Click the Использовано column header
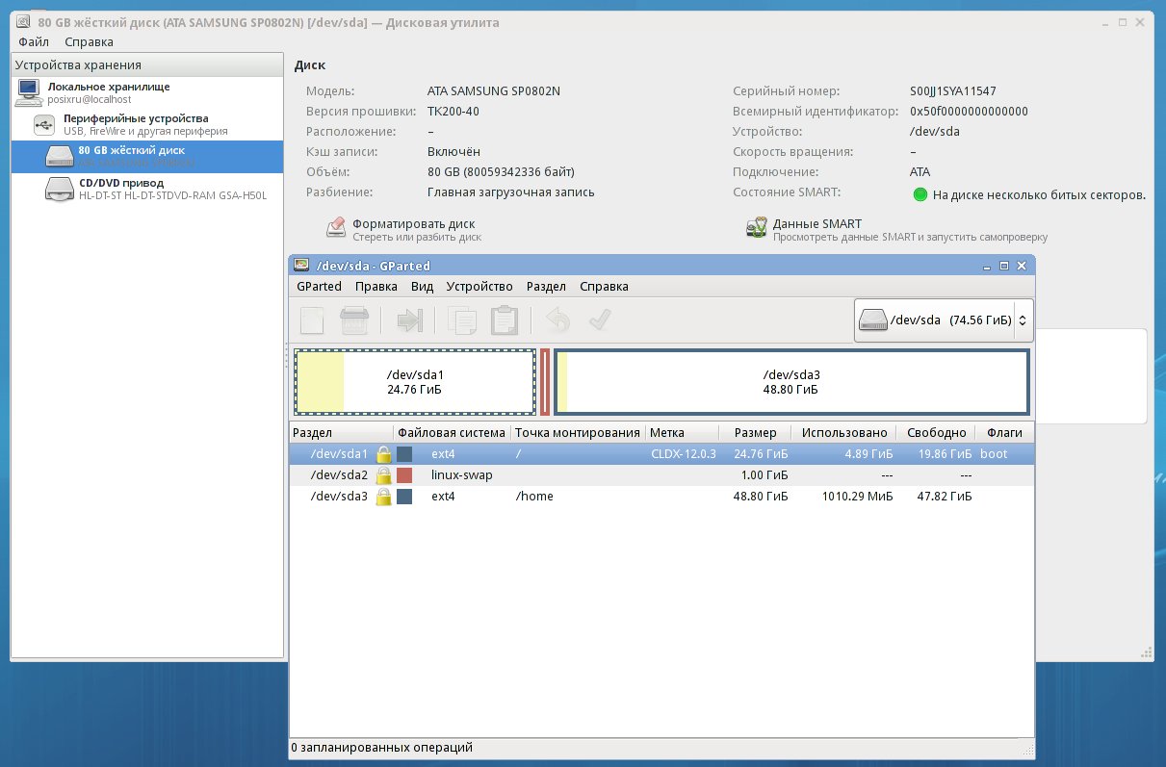The width and height of the screenshot is (1166, 767). point(844,433)
